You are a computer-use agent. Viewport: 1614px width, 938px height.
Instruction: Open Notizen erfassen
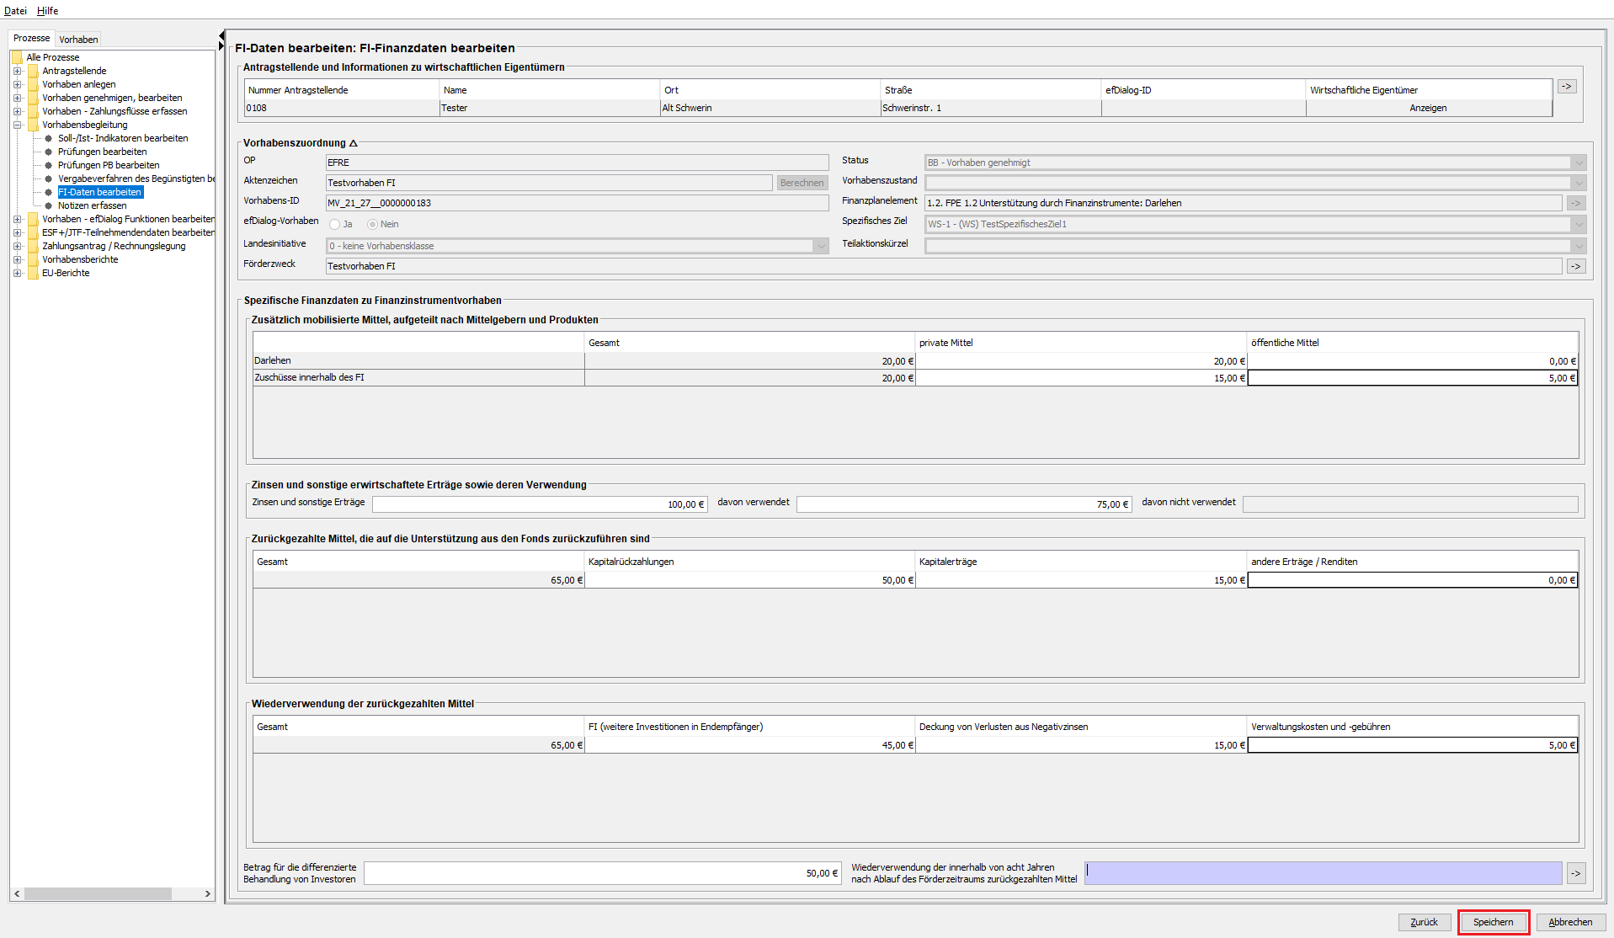[93, 205]
